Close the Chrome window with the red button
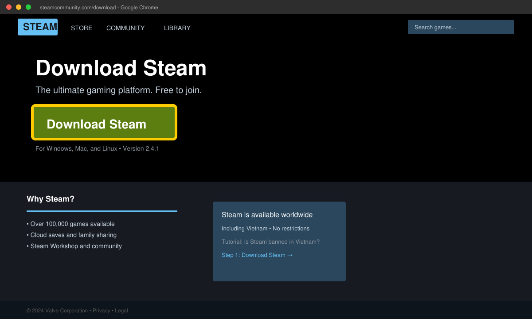This screenshot has height=319, width=532. pos(9,7)
